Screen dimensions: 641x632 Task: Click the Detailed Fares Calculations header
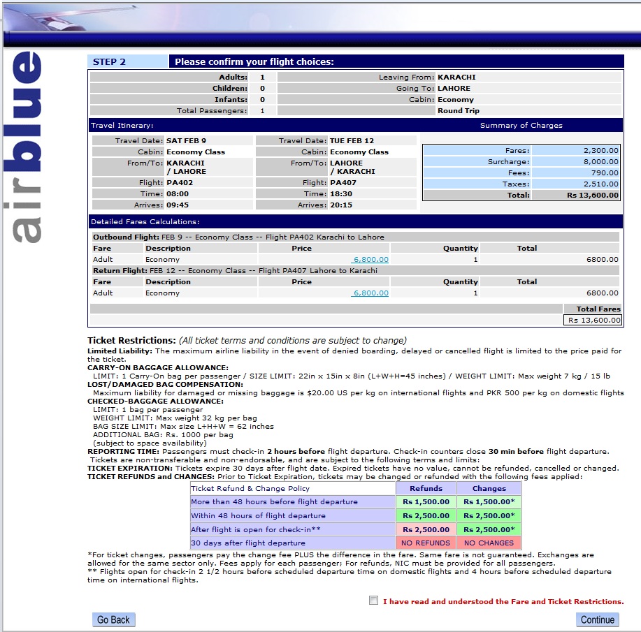(x=145, y=221)
